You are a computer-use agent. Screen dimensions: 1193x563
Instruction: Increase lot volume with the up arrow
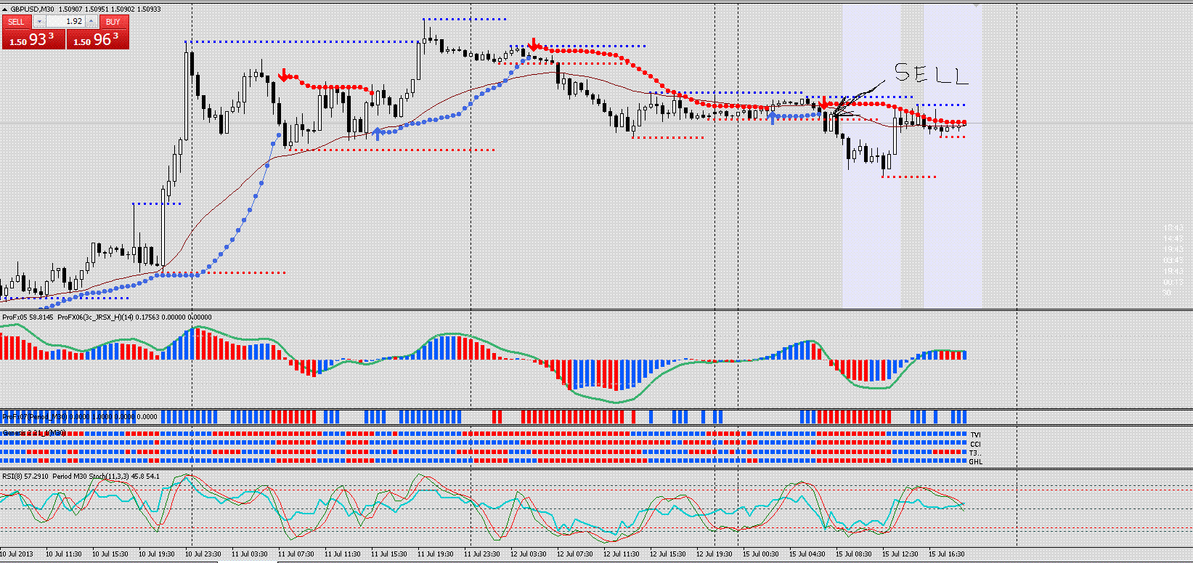tap(91, 22)
